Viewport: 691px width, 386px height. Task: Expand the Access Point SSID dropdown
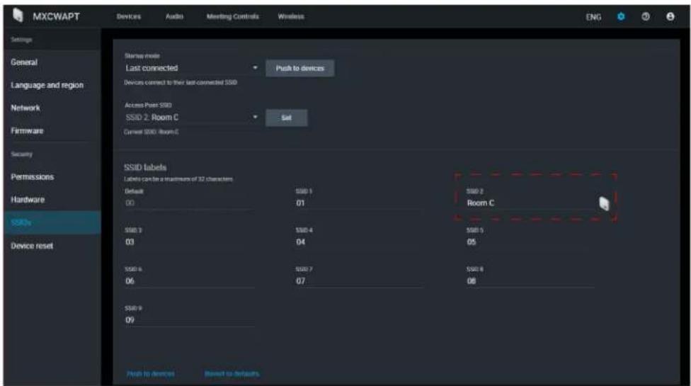click(x=191, y=118)
